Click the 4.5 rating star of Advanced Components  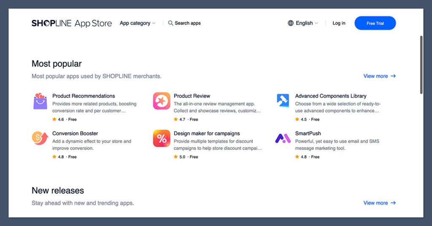click(x=297, y=119)
